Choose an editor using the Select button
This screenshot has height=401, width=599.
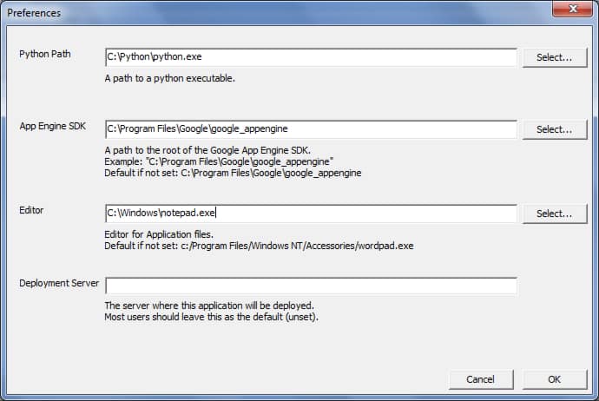point(554,214)
